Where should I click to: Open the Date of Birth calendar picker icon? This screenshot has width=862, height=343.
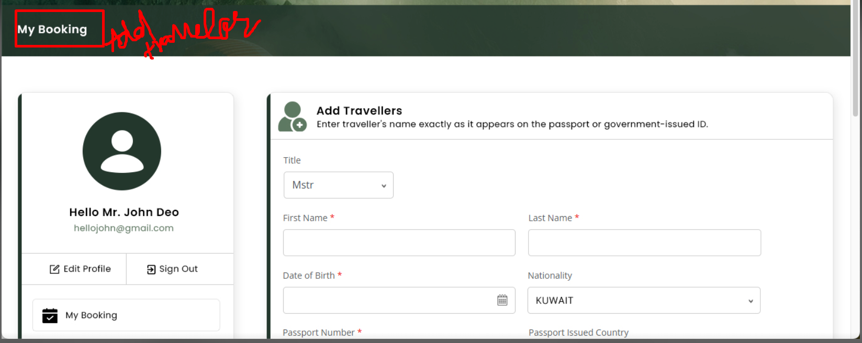(x=502, y=300)
